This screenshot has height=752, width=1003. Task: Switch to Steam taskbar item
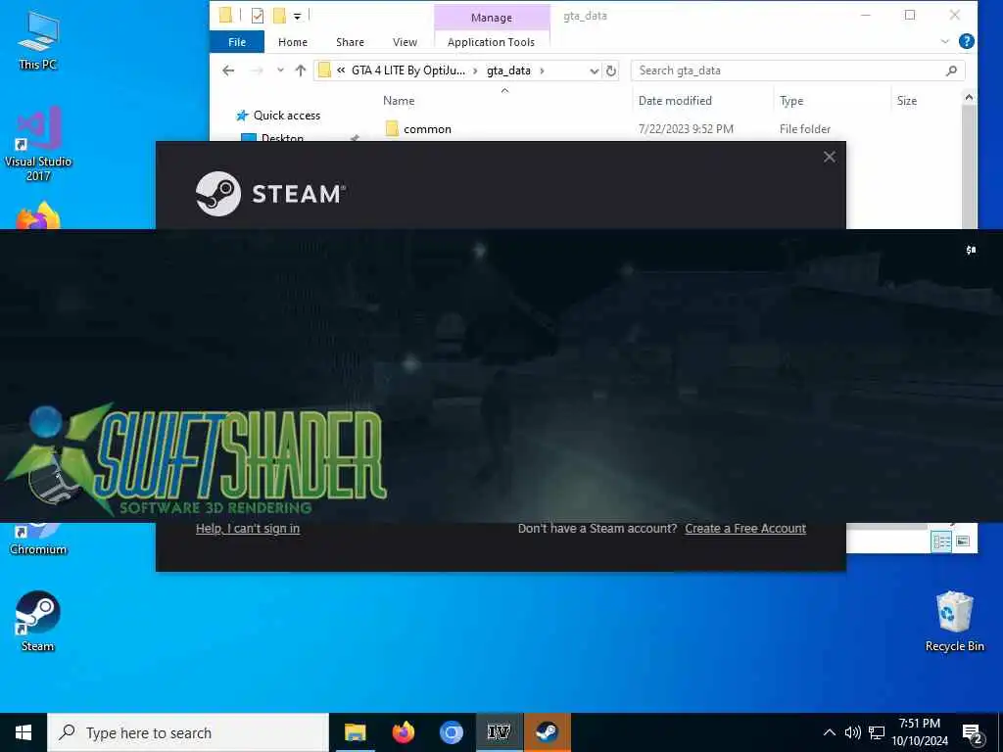click(x=547, y=732)
